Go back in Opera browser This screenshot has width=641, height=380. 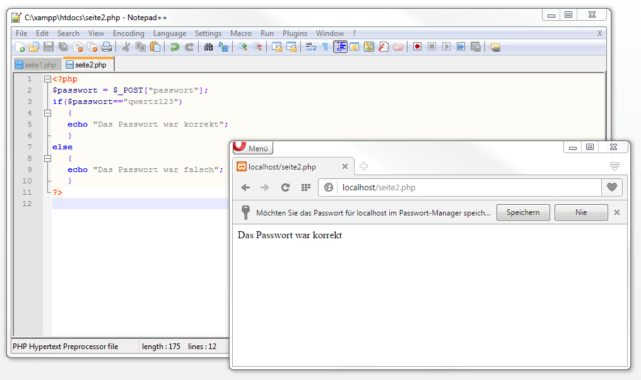click(245, 187)
